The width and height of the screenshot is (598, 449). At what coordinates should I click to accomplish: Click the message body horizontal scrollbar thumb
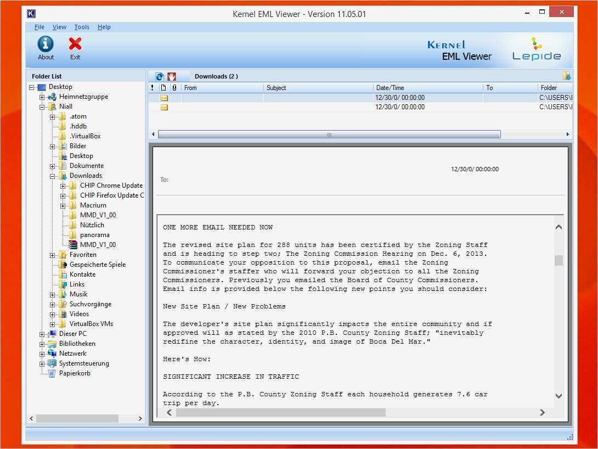point(281,412)
